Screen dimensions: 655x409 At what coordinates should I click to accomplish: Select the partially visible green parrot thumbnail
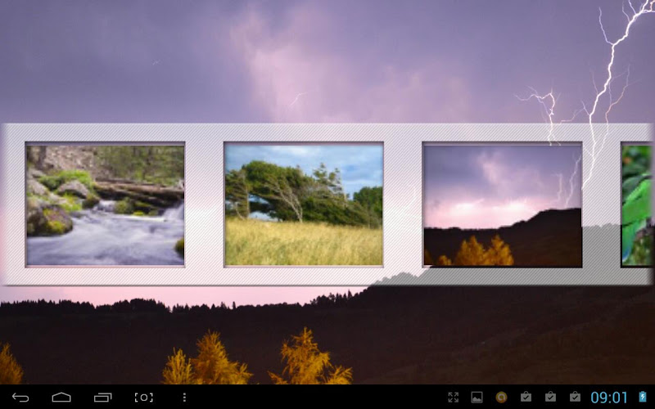click(637, 204)
